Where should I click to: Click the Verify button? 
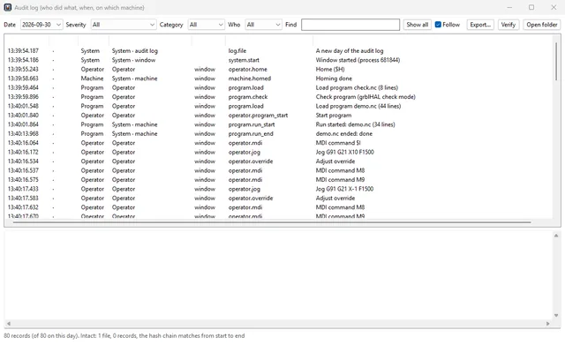click(508, 25)
